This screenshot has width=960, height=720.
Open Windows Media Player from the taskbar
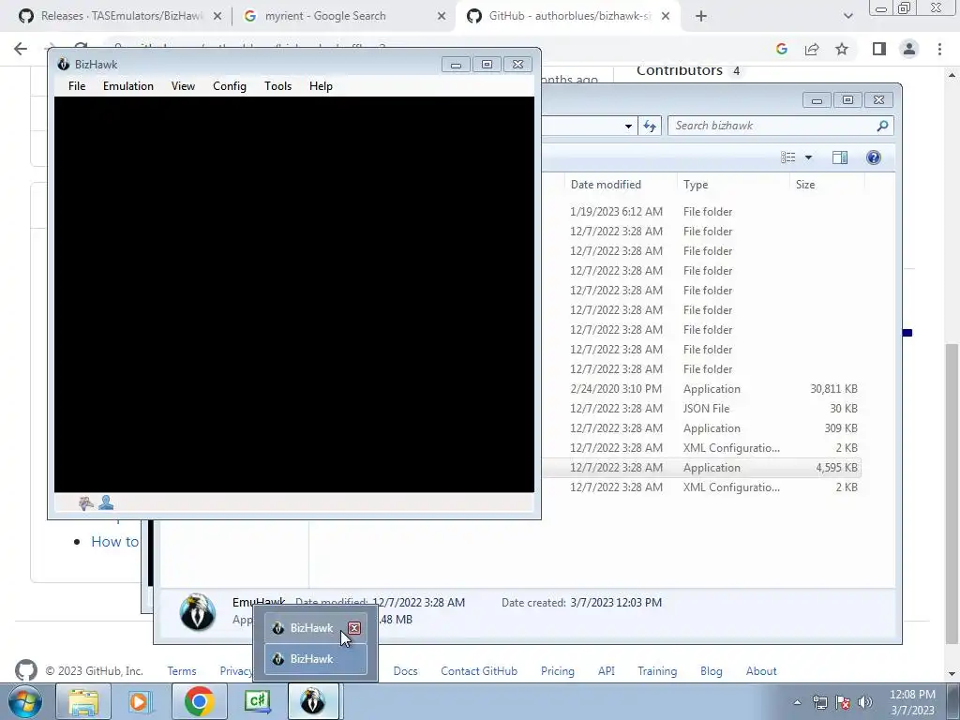[141, 701]
